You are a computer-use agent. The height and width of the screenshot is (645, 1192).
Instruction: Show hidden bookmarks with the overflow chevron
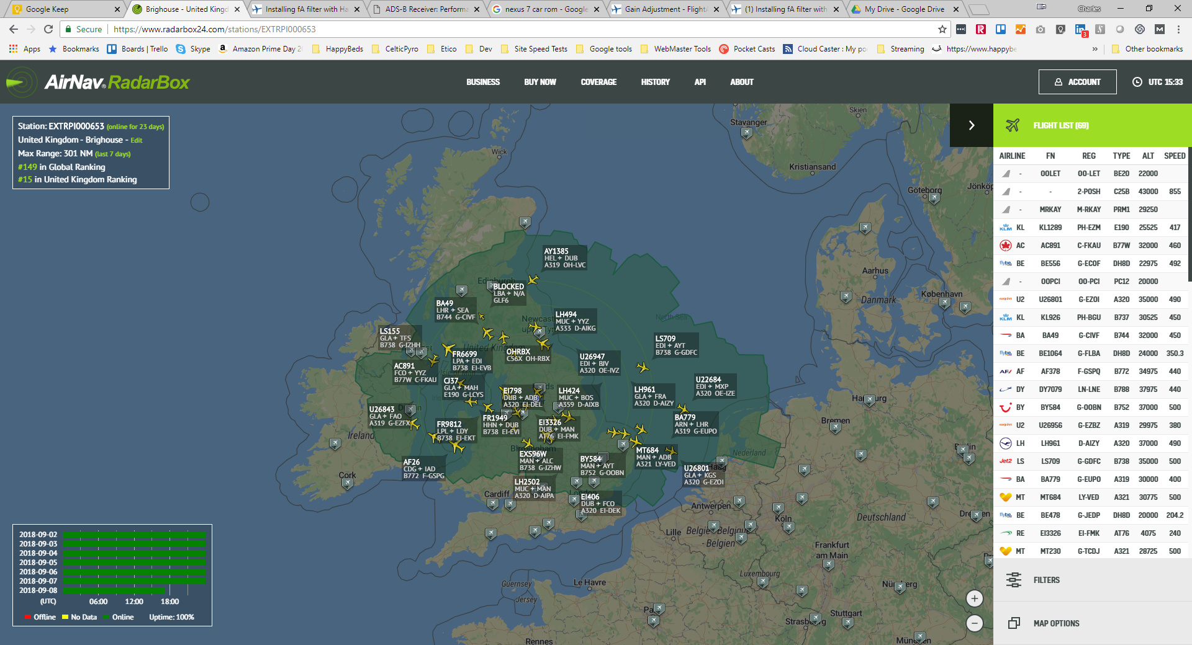[x=1095, y=49]
